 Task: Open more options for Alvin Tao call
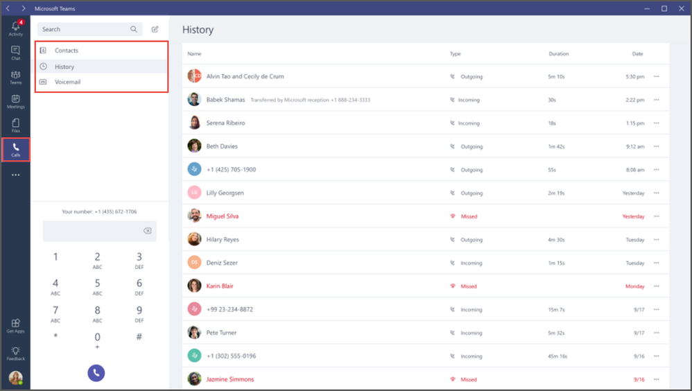pyautogui.click(x=656, y=76)
